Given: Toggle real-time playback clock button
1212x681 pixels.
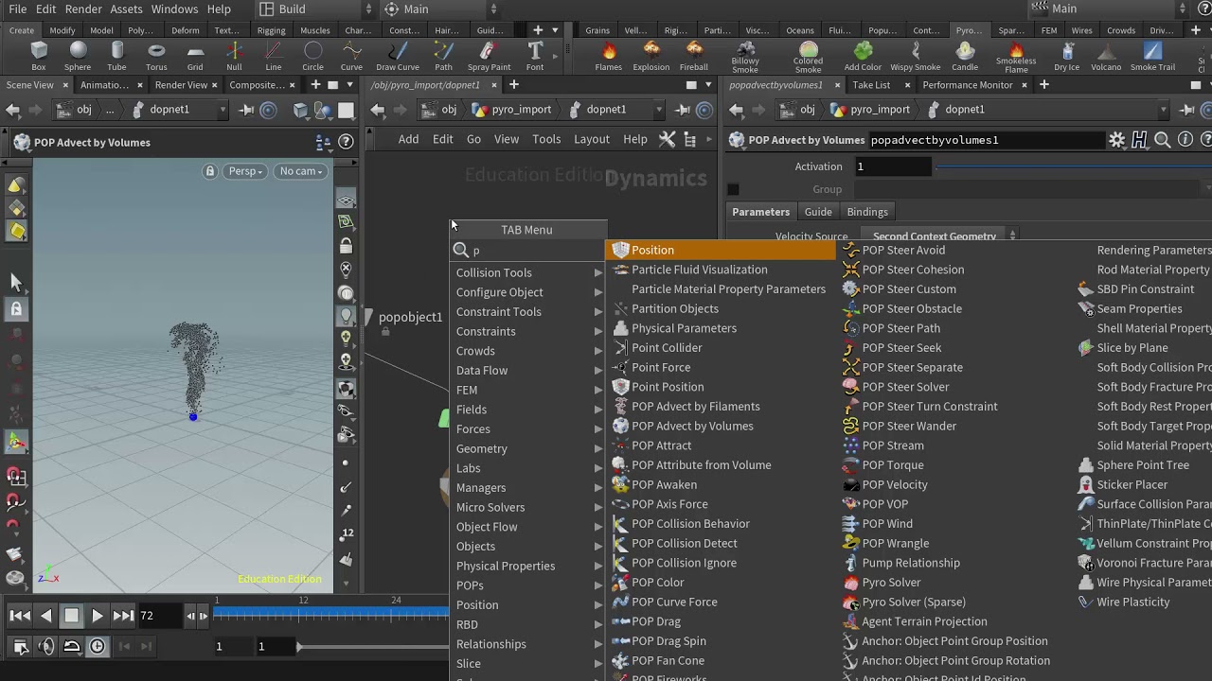Looking at the screenshot, I should [98, 646].
